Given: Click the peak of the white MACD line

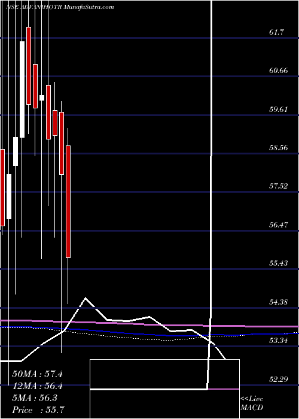Looking at the screenshot, I should (86, 297).
